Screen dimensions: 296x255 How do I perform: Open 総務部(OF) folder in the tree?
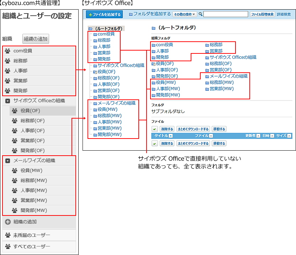[109, 78]
